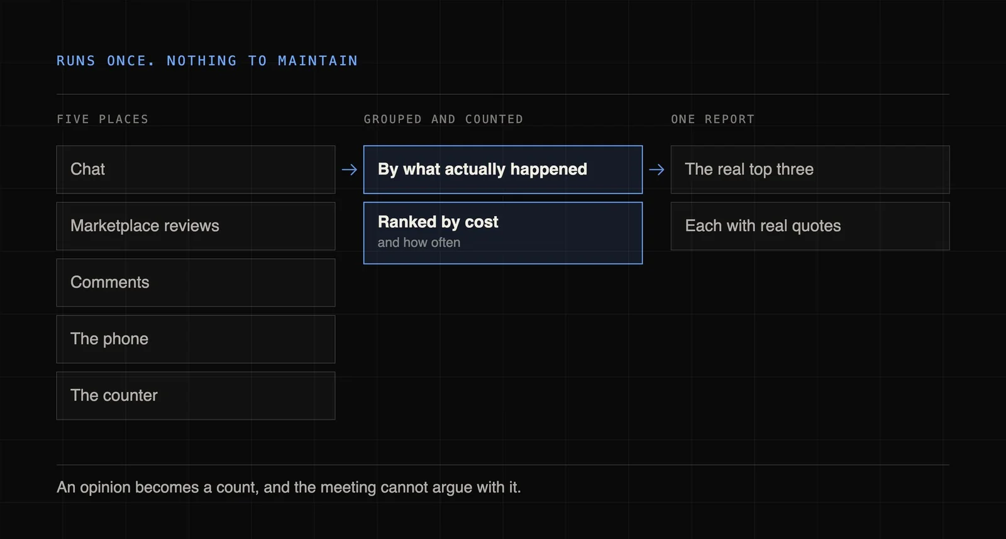Click the 'and how often' subtitle text

pos(419,242)
